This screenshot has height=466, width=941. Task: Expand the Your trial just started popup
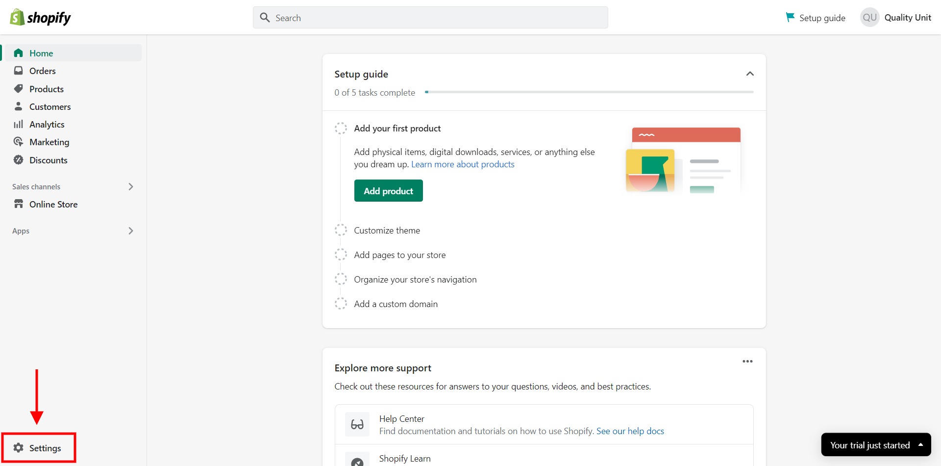point(920,445)
